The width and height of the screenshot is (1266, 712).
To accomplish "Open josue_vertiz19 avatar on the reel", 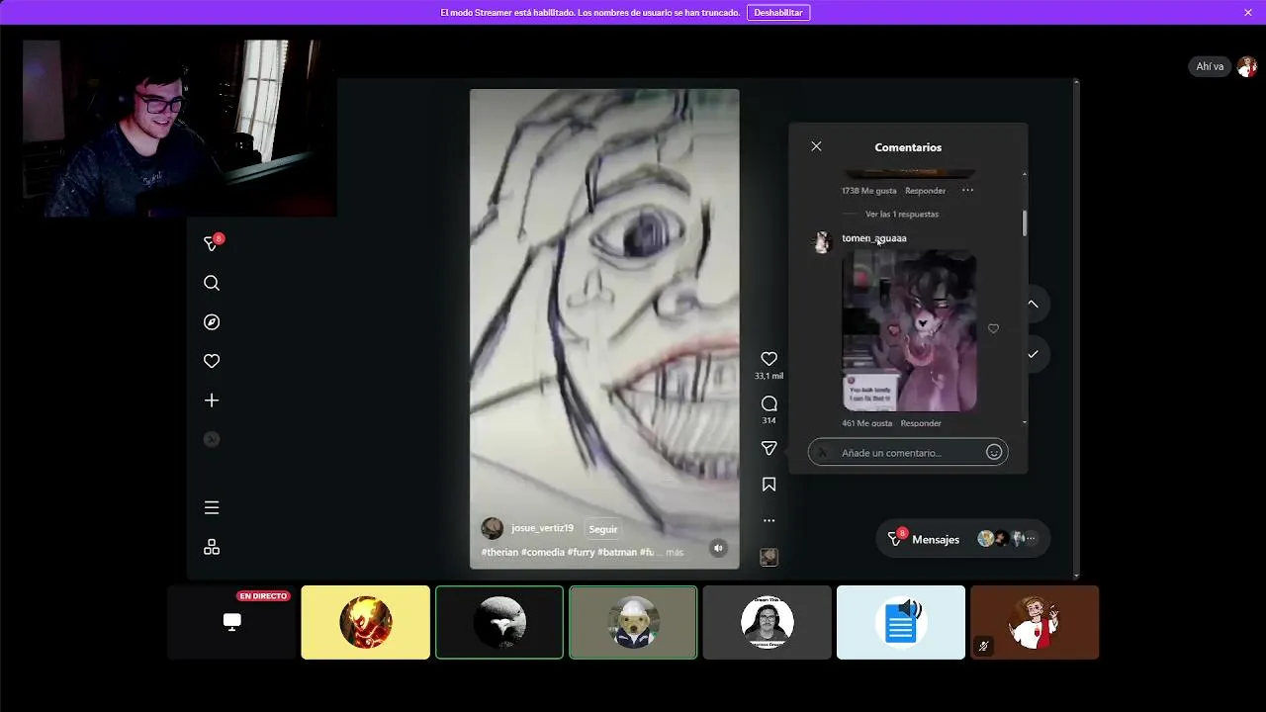I will 492,528.
